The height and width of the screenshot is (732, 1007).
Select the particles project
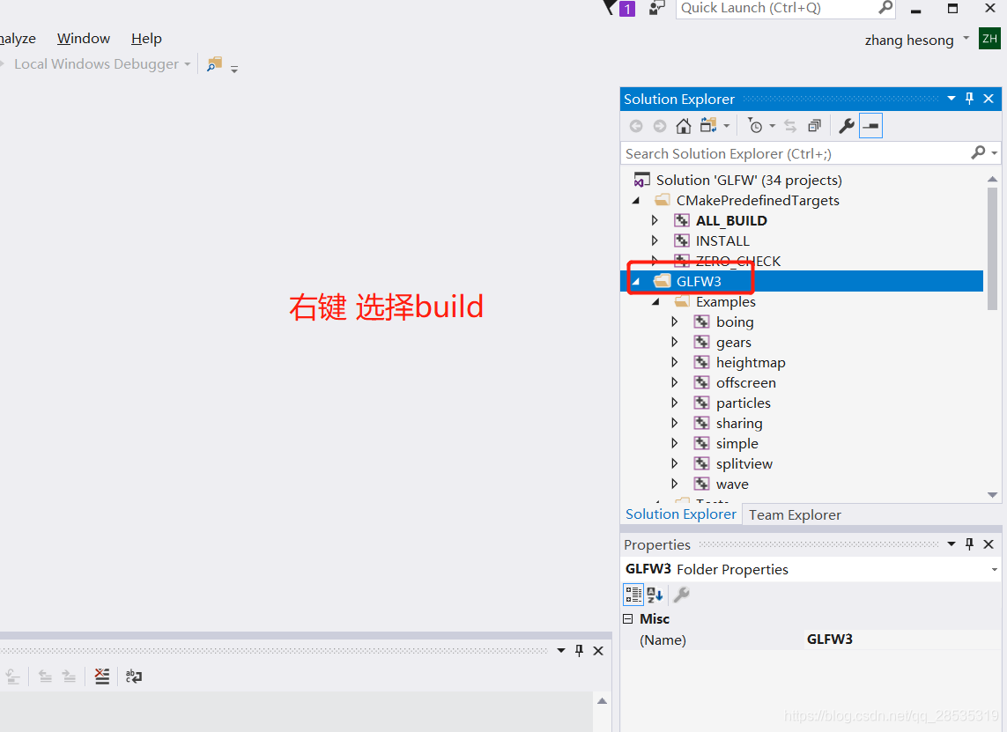[743, 403]
